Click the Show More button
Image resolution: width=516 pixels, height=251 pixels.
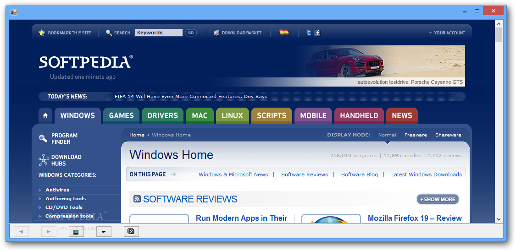tap(438, 199)
